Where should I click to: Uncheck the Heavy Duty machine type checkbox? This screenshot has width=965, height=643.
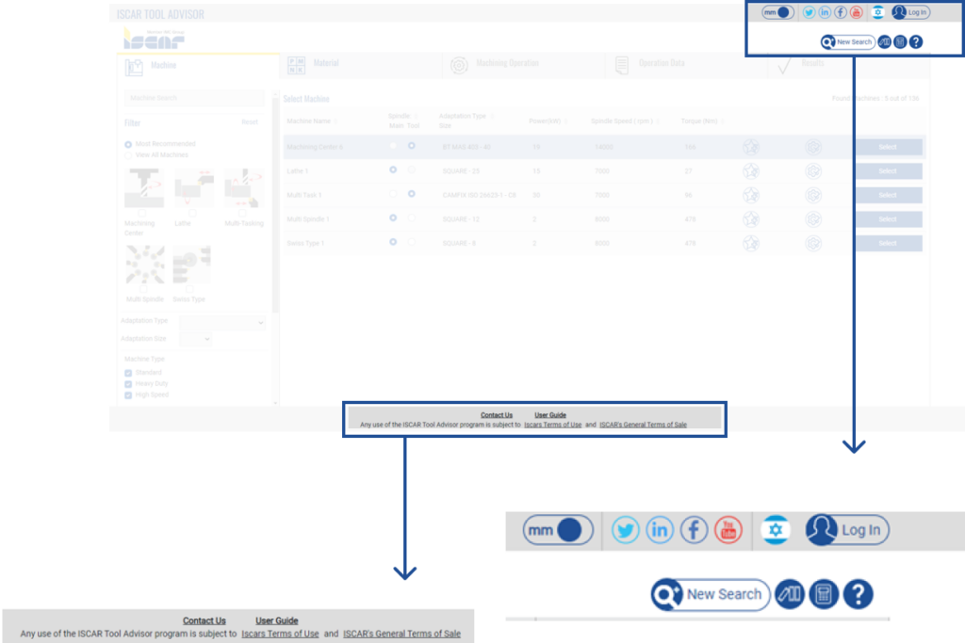pos(128,384)
